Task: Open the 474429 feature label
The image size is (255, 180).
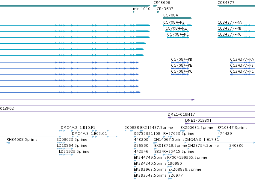Action: pyautogui.click(x=225, y=134)
